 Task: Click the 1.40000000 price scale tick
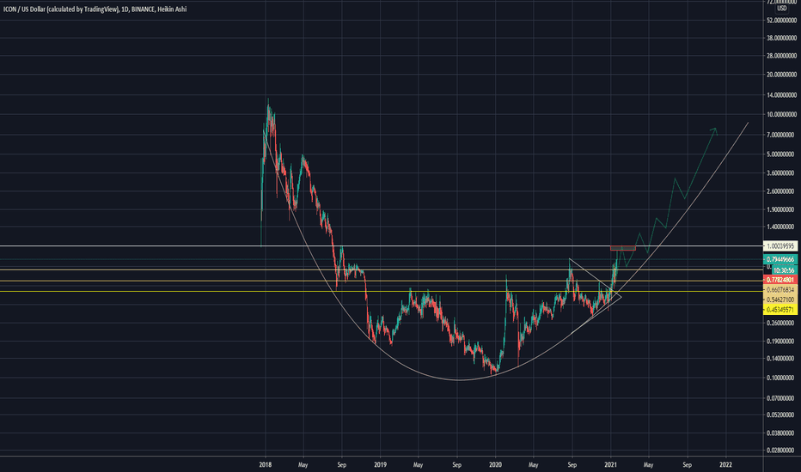pos(781,227)
